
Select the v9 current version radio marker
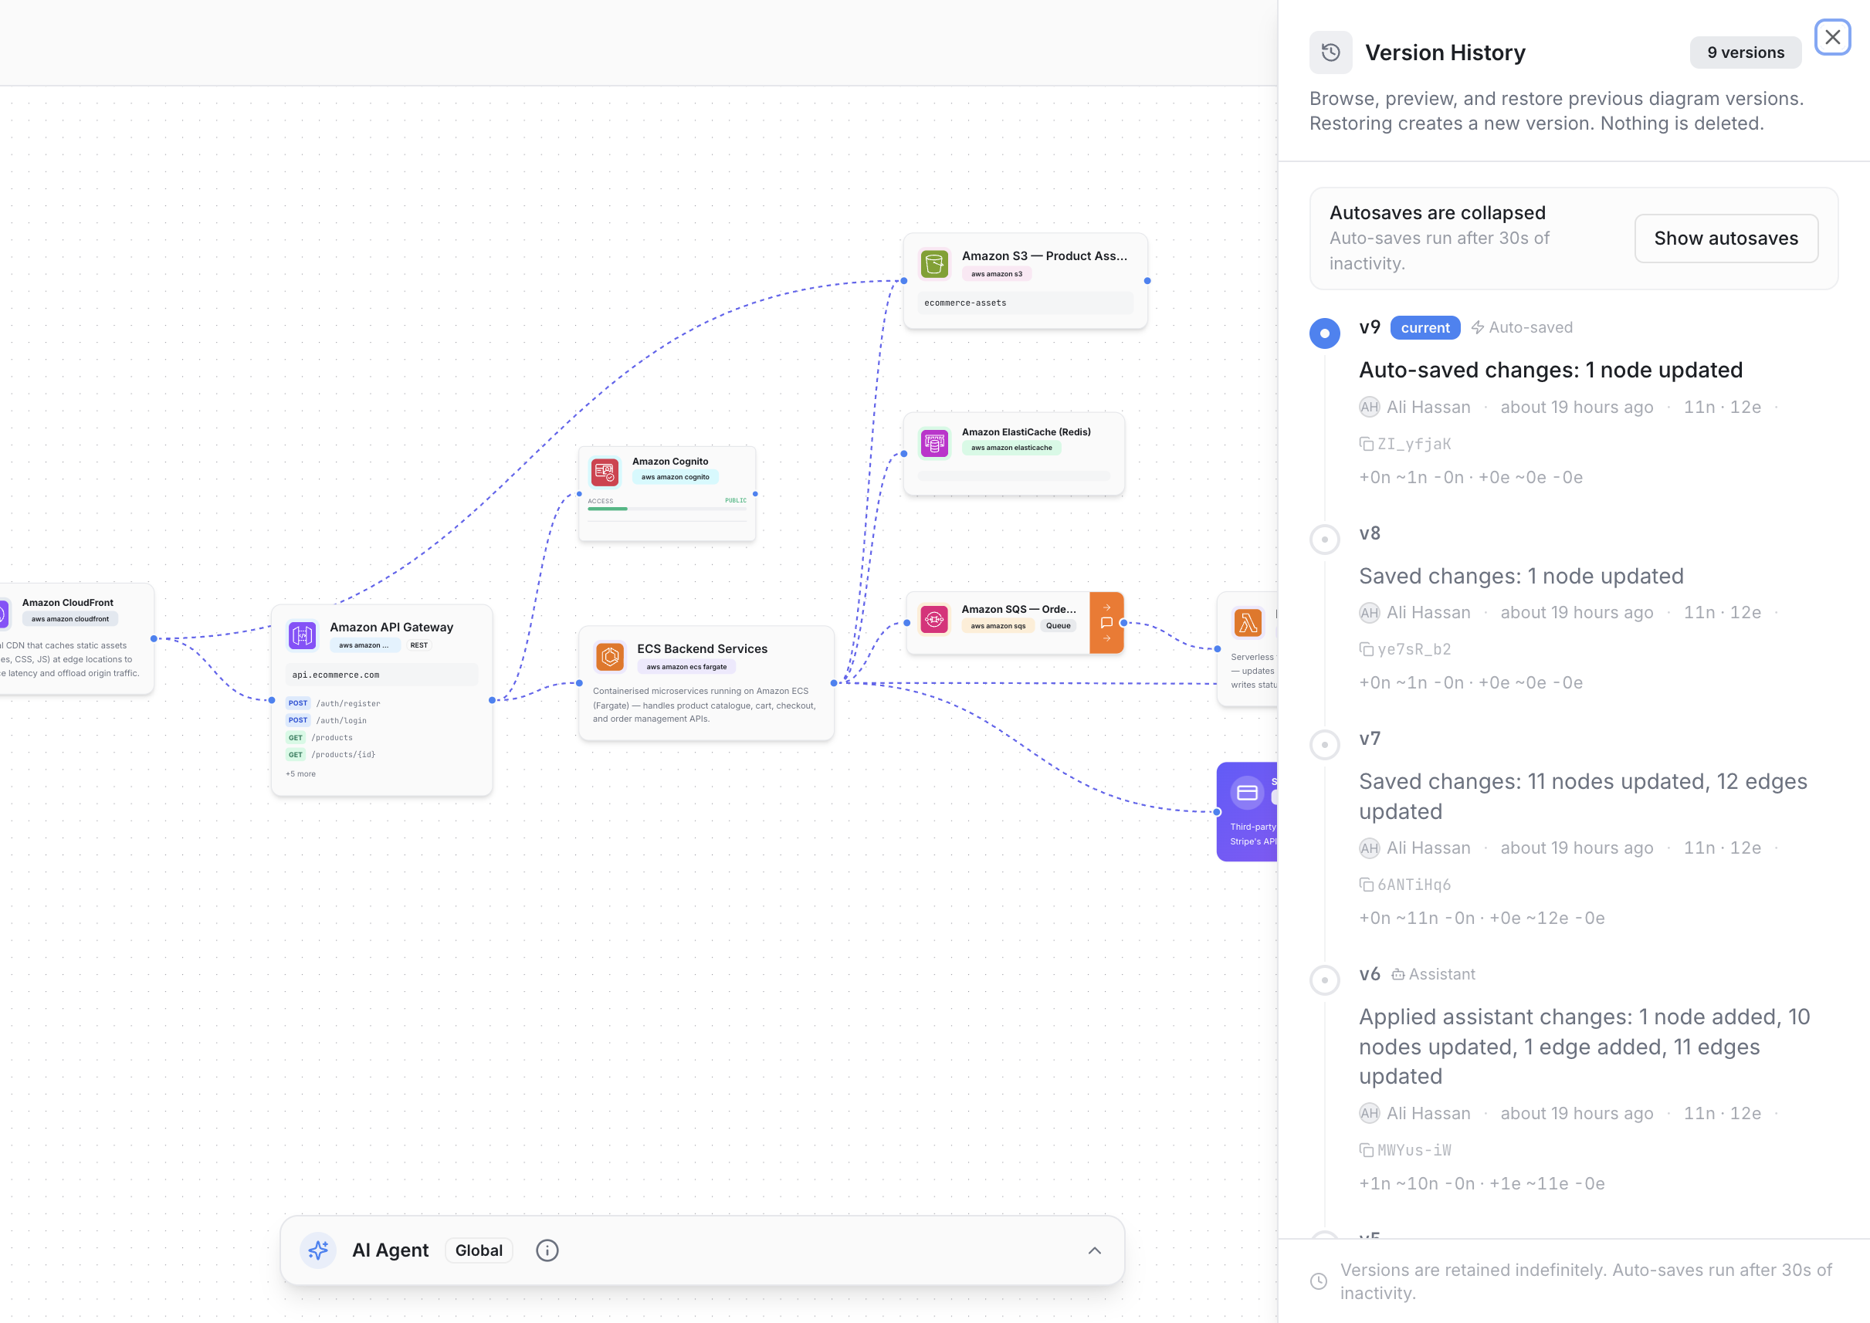[x=1324, y=334]
